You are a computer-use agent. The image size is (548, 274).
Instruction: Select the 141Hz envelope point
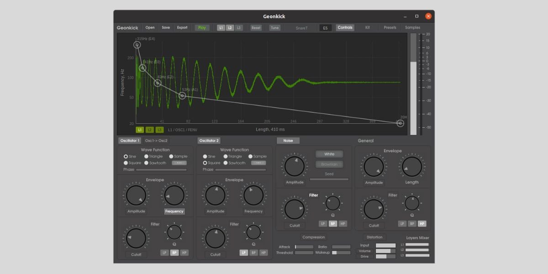pyautogui.click(x=142, y=68)
